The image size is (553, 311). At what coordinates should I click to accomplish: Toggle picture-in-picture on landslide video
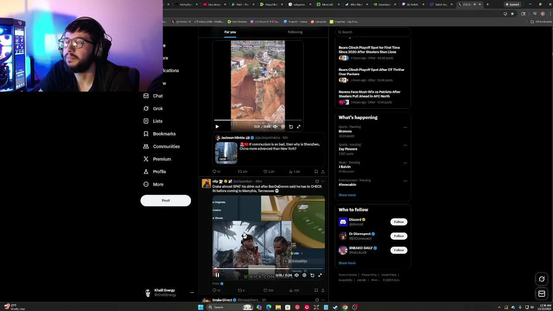291,127
